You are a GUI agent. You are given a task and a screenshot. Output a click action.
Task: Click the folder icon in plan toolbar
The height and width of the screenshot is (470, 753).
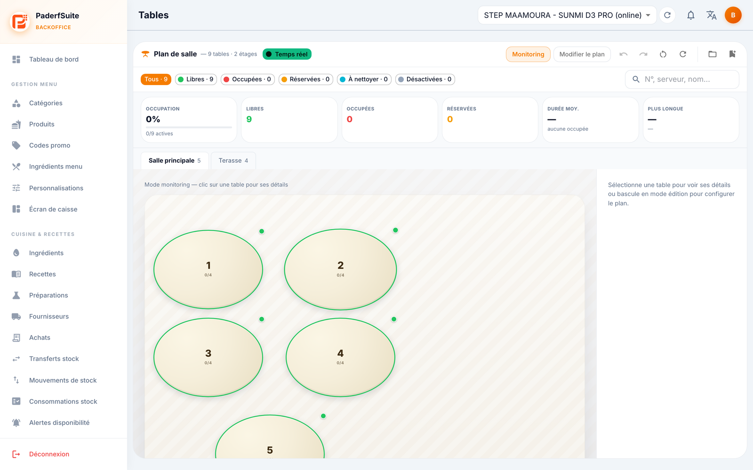713,54
